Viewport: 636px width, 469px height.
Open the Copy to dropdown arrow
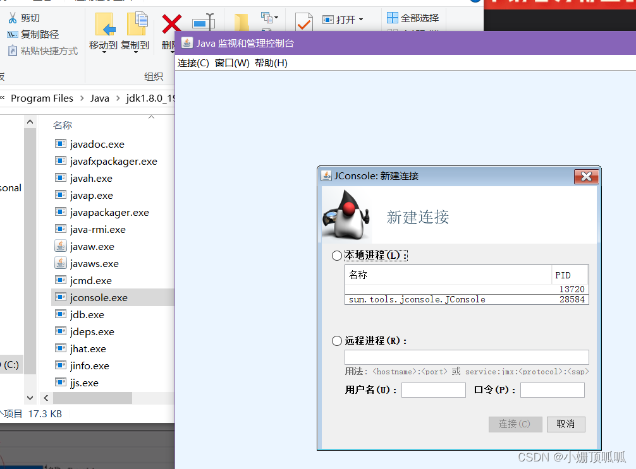coord(135,52)
